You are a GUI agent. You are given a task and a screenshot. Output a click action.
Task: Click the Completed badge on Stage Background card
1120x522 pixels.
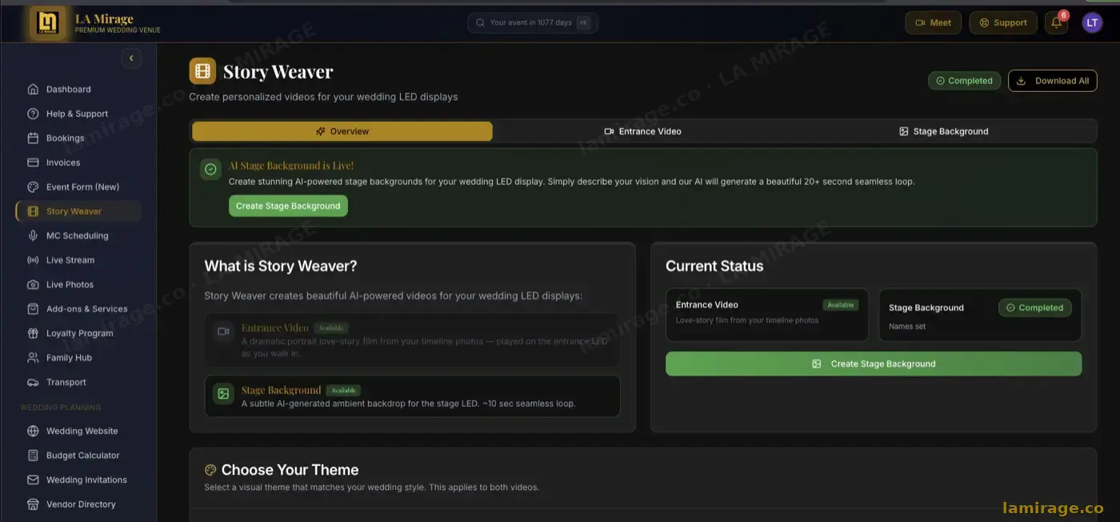click(x=1034, y=307)
